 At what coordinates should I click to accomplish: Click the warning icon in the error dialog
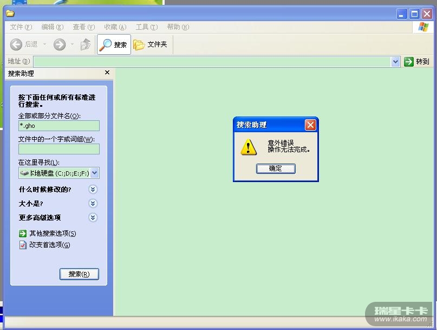(249, 147)
